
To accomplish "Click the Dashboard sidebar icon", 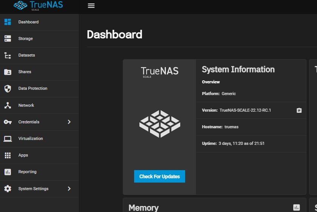I will point(8,22).
